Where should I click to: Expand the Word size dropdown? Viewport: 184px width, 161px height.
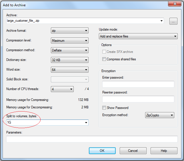(x=70, y=70)
